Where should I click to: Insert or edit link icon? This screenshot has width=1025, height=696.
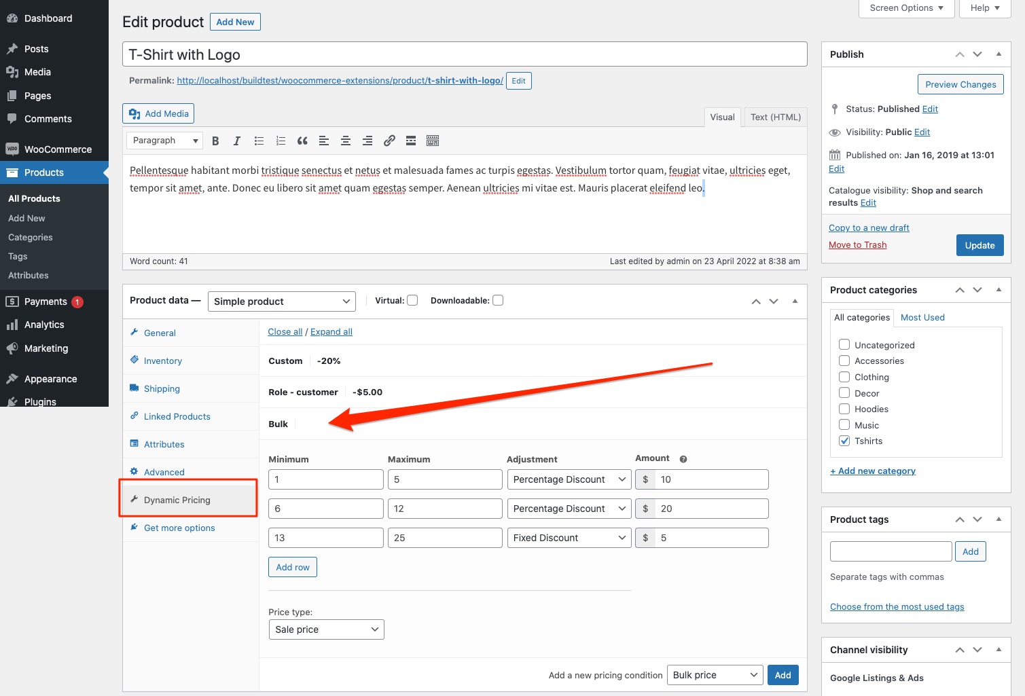[389, 141]
